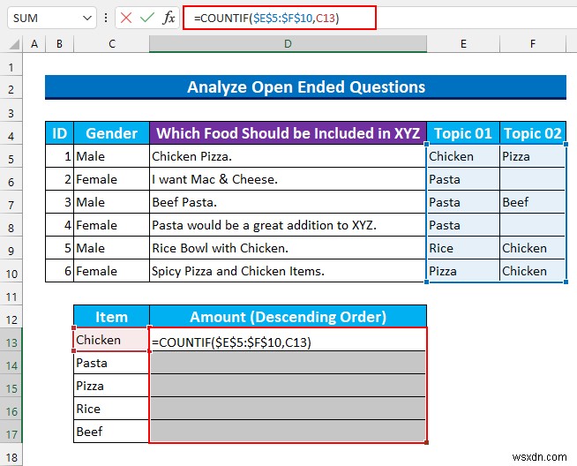This screenshot has height=466, width=577.
Task: Click the Topic 01 header cell
Action: point(463,133)
